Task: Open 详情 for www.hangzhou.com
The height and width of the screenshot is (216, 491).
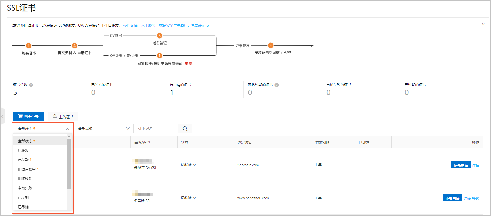Action: pyautogui.click(x=467, y=199)
